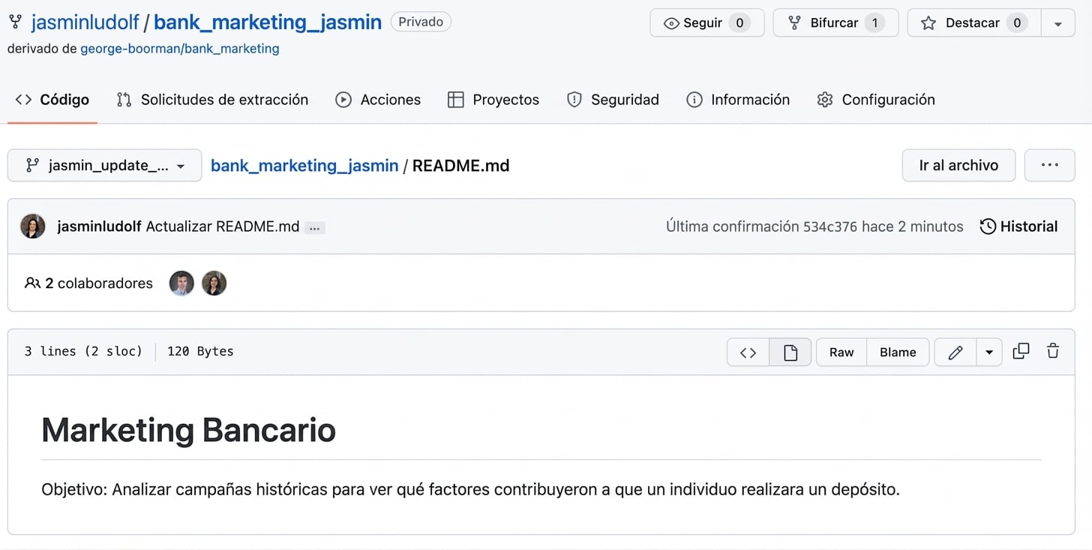Click the Marketing Bancario heading
The height and width of the screenshot is (550, 1092).
[189, 430]
